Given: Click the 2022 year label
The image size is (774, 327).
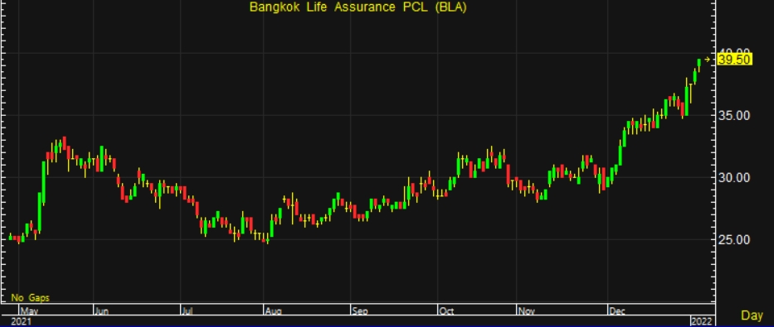Looking at the screenshot, I should point(701,321).
